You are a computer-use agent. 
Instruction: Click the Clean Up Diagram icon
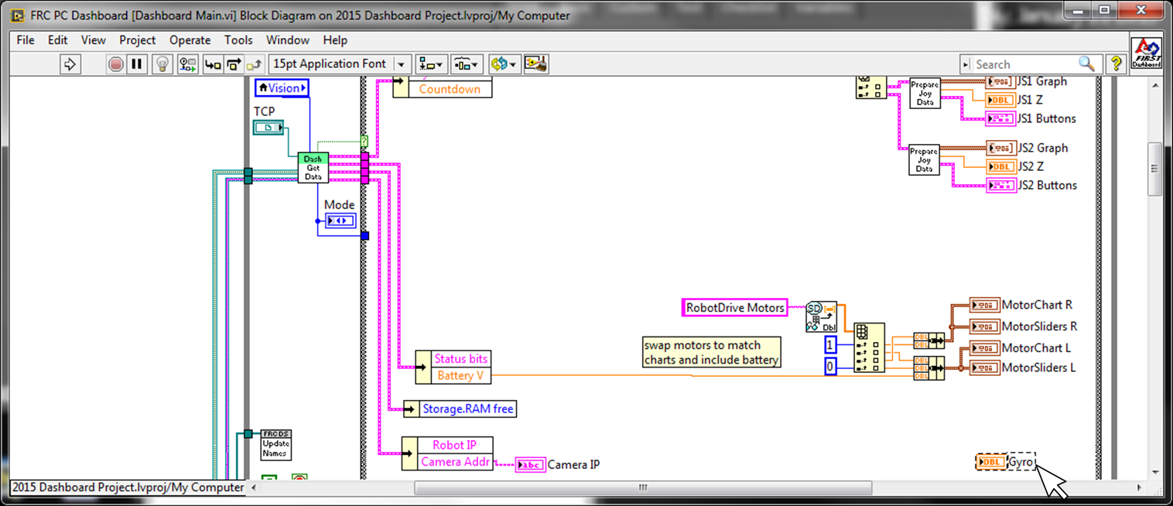point(536,64)
